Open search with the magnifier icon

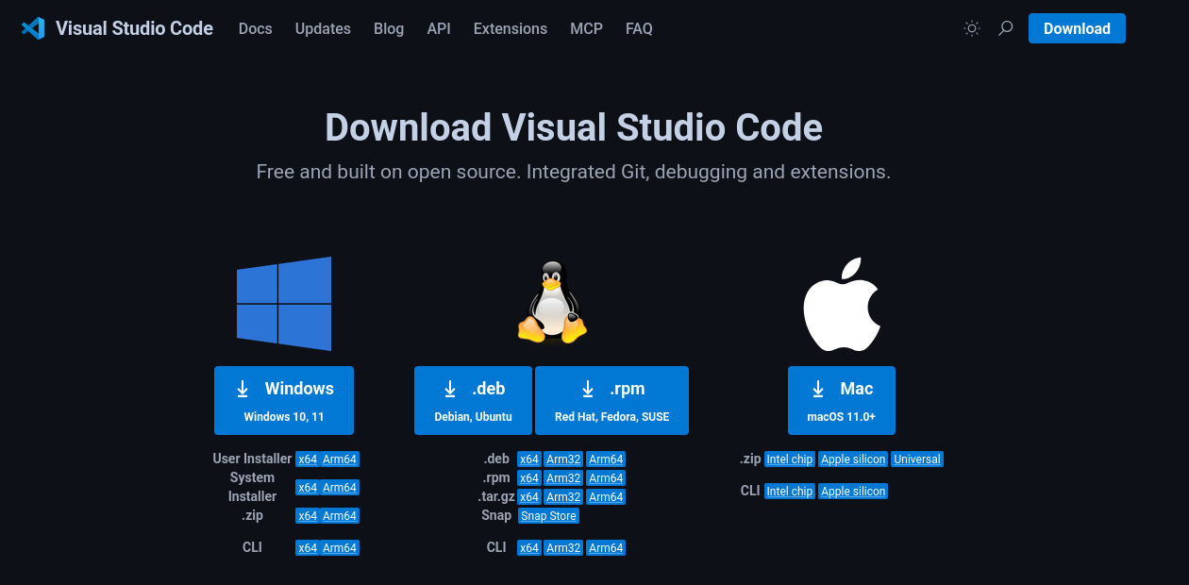pos(1005,28)
